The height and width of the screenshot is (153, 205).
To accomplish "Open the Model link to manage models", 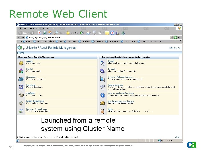I will (x=29, y=69).
